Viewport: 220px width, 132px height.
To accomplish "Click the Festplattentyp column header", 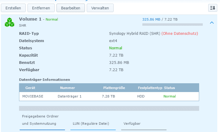I will point(150,88).
